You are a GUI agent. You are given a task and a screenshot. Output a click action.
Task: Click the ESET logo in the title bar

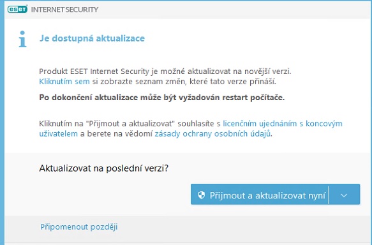click(18, 9)
